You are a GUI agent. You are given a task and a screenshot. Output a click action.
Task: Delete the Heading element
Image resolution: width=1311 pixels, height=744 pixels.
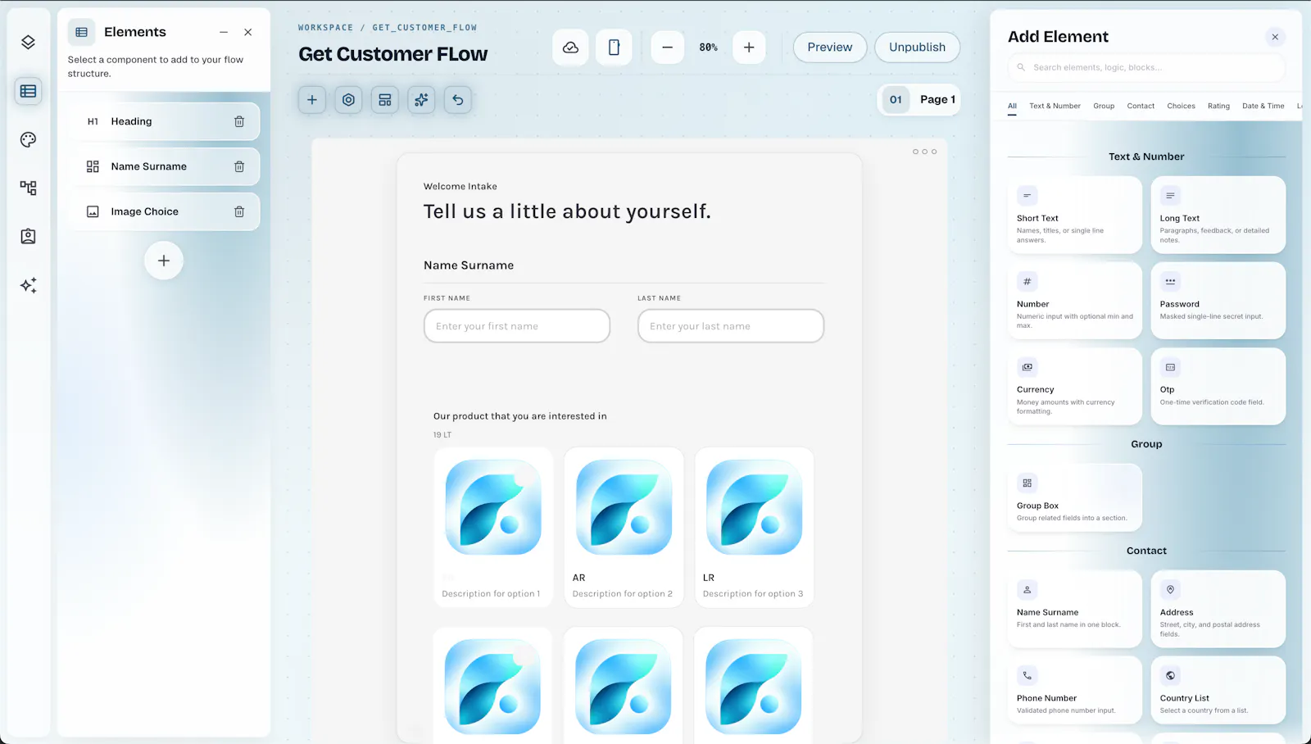pos(239,121)
